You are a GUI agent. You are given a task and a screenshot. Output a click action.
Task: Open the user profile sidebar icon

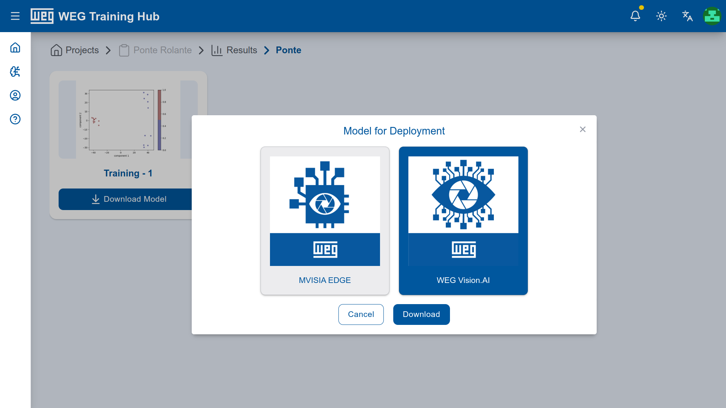tap(15, 95)
